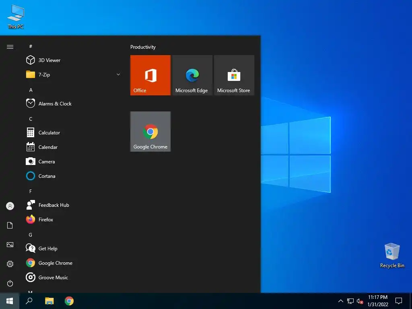Open Cortana from the app list

[74, 176]
